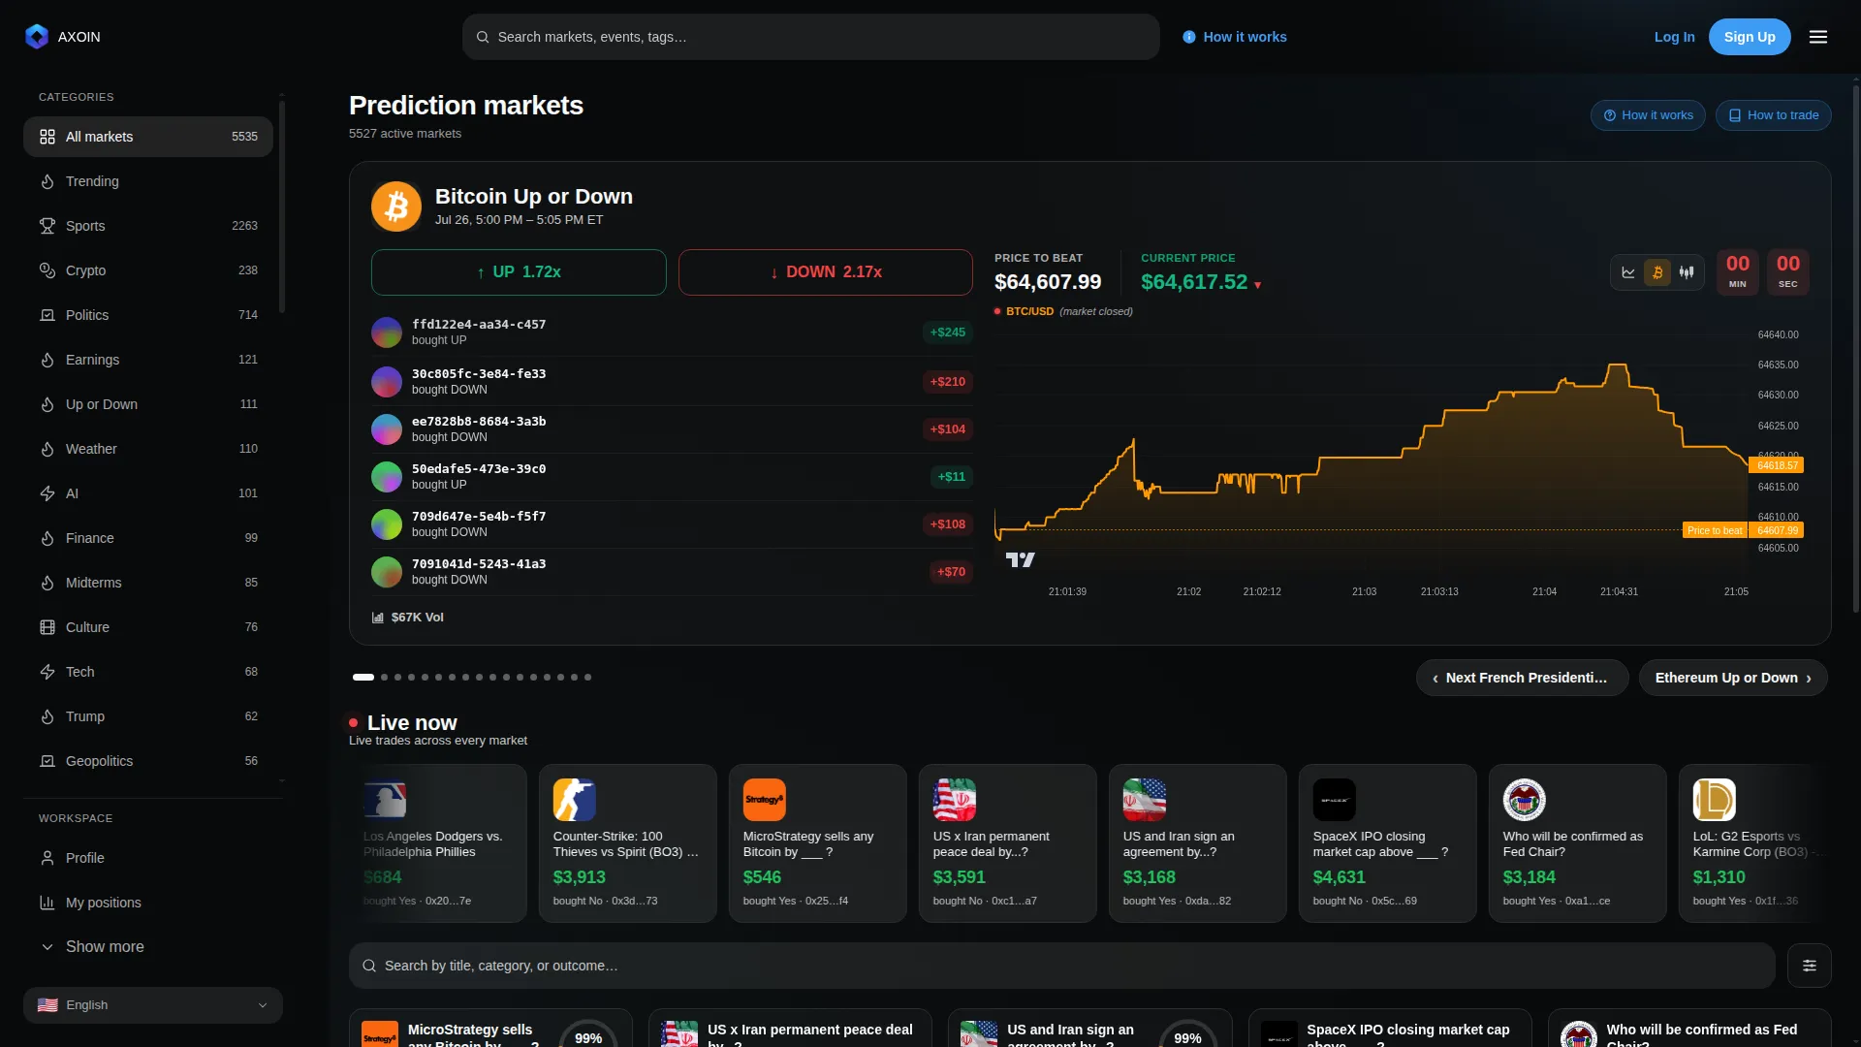Expand Show more in workspace
Viewport: 1861px width, 1047px height.
[x=148, y=947]
